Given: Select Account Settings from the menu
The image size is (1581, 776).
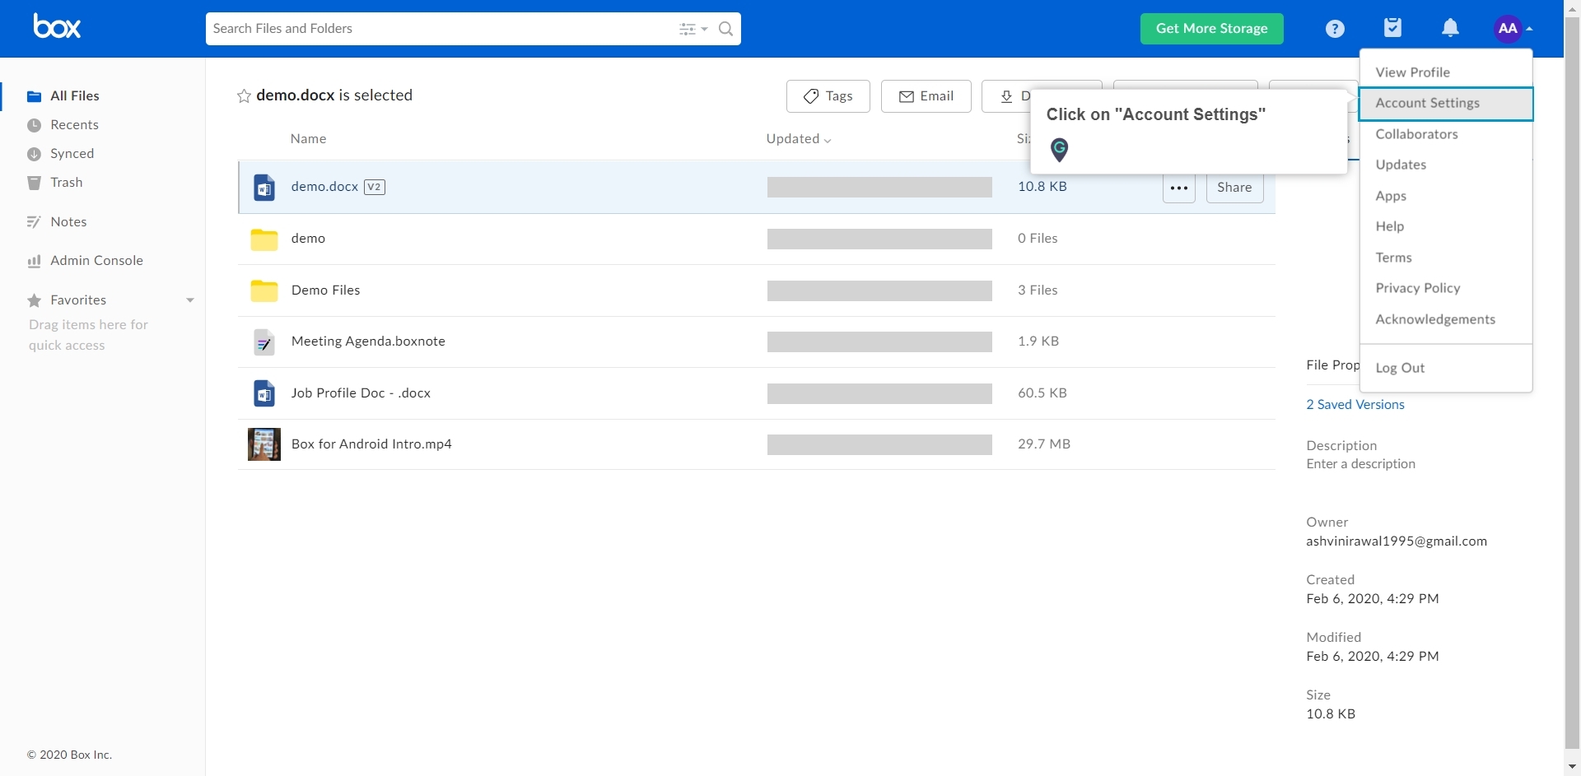Looking at the screenshot, I should coord(1427,103).
